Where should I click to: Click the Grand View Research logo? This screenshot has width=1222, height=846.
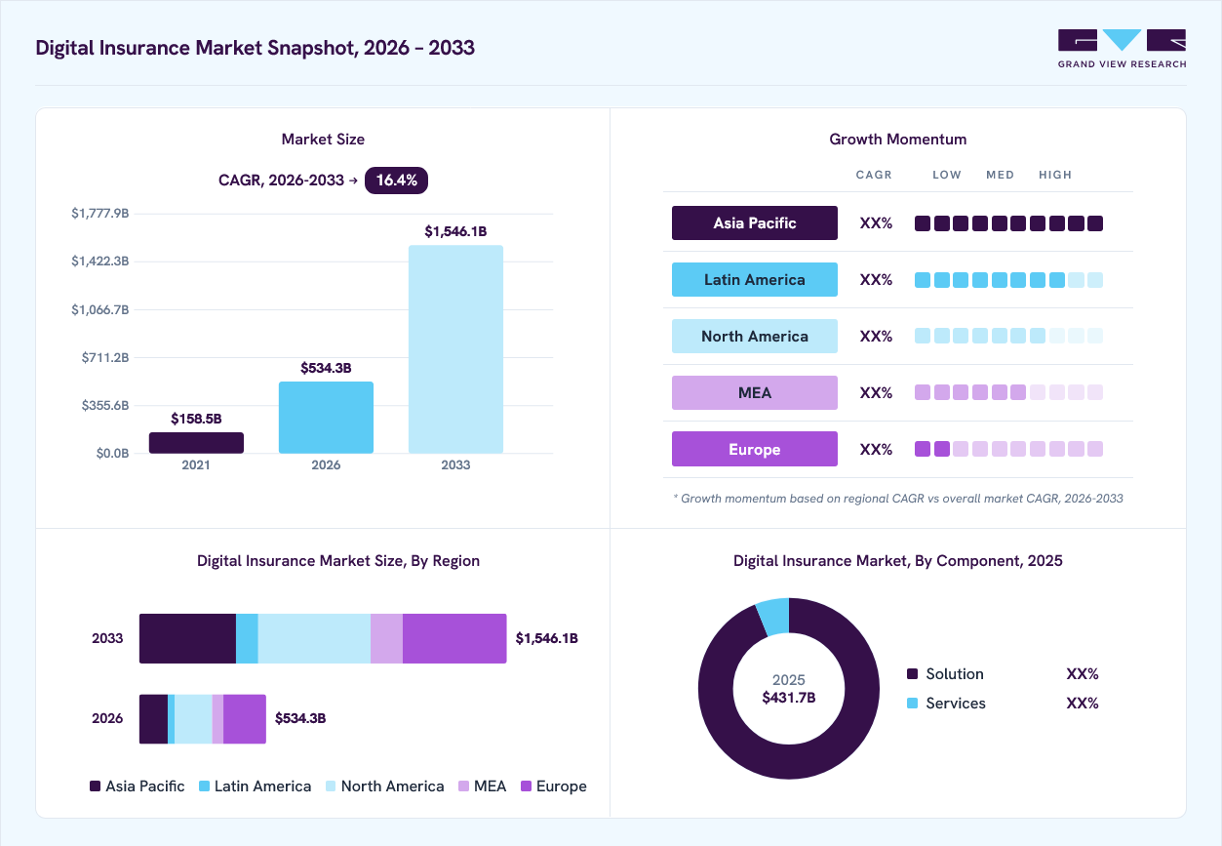(1122, 49)
